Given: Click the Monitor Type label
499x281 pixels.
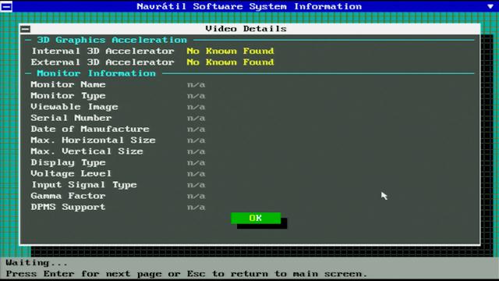Looking at the screenshot, I should (x=68, y=96).
